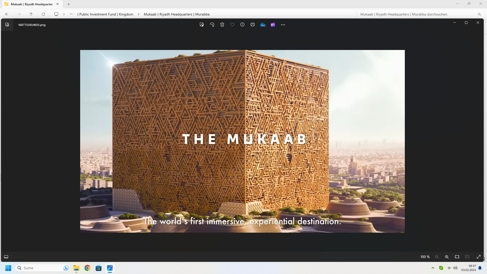
Task: Click the green security tray icon
Action: 441,268
